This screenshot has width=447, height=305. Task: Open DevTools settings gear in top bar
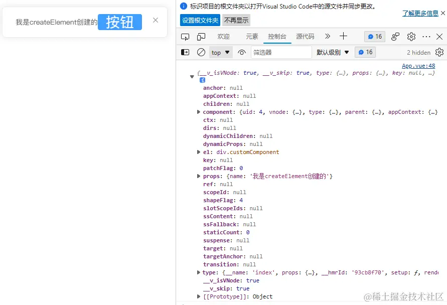click(411, 37)
